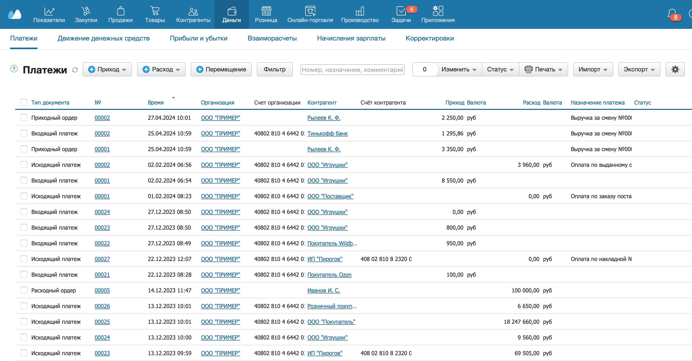Image resolution: width=692 pixels, height=361 pixels.
Task: Refresh the Платежи list
Action: click(x=75, y=70)
